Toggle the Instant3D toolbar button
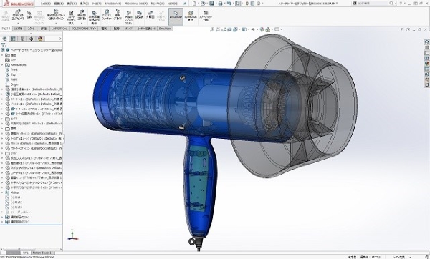Image resolution: width=430 pixels, height=259 pixels. tap(176, 16)
